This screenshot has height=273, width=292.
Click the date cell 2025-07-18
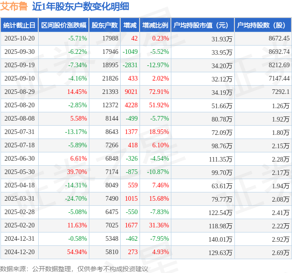coord(19,145)
